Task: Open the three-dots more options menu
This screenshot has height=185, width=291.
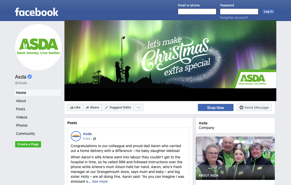Action: click(139, 107)
